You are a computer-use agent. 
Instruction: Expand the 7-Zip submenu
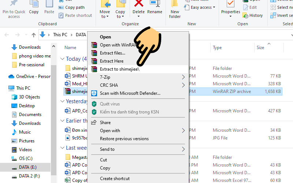[138, 77]
